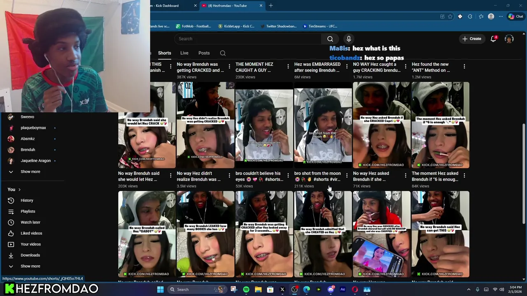
Task: Open browser extensions puzzle icon
Action: coord(470,16)
